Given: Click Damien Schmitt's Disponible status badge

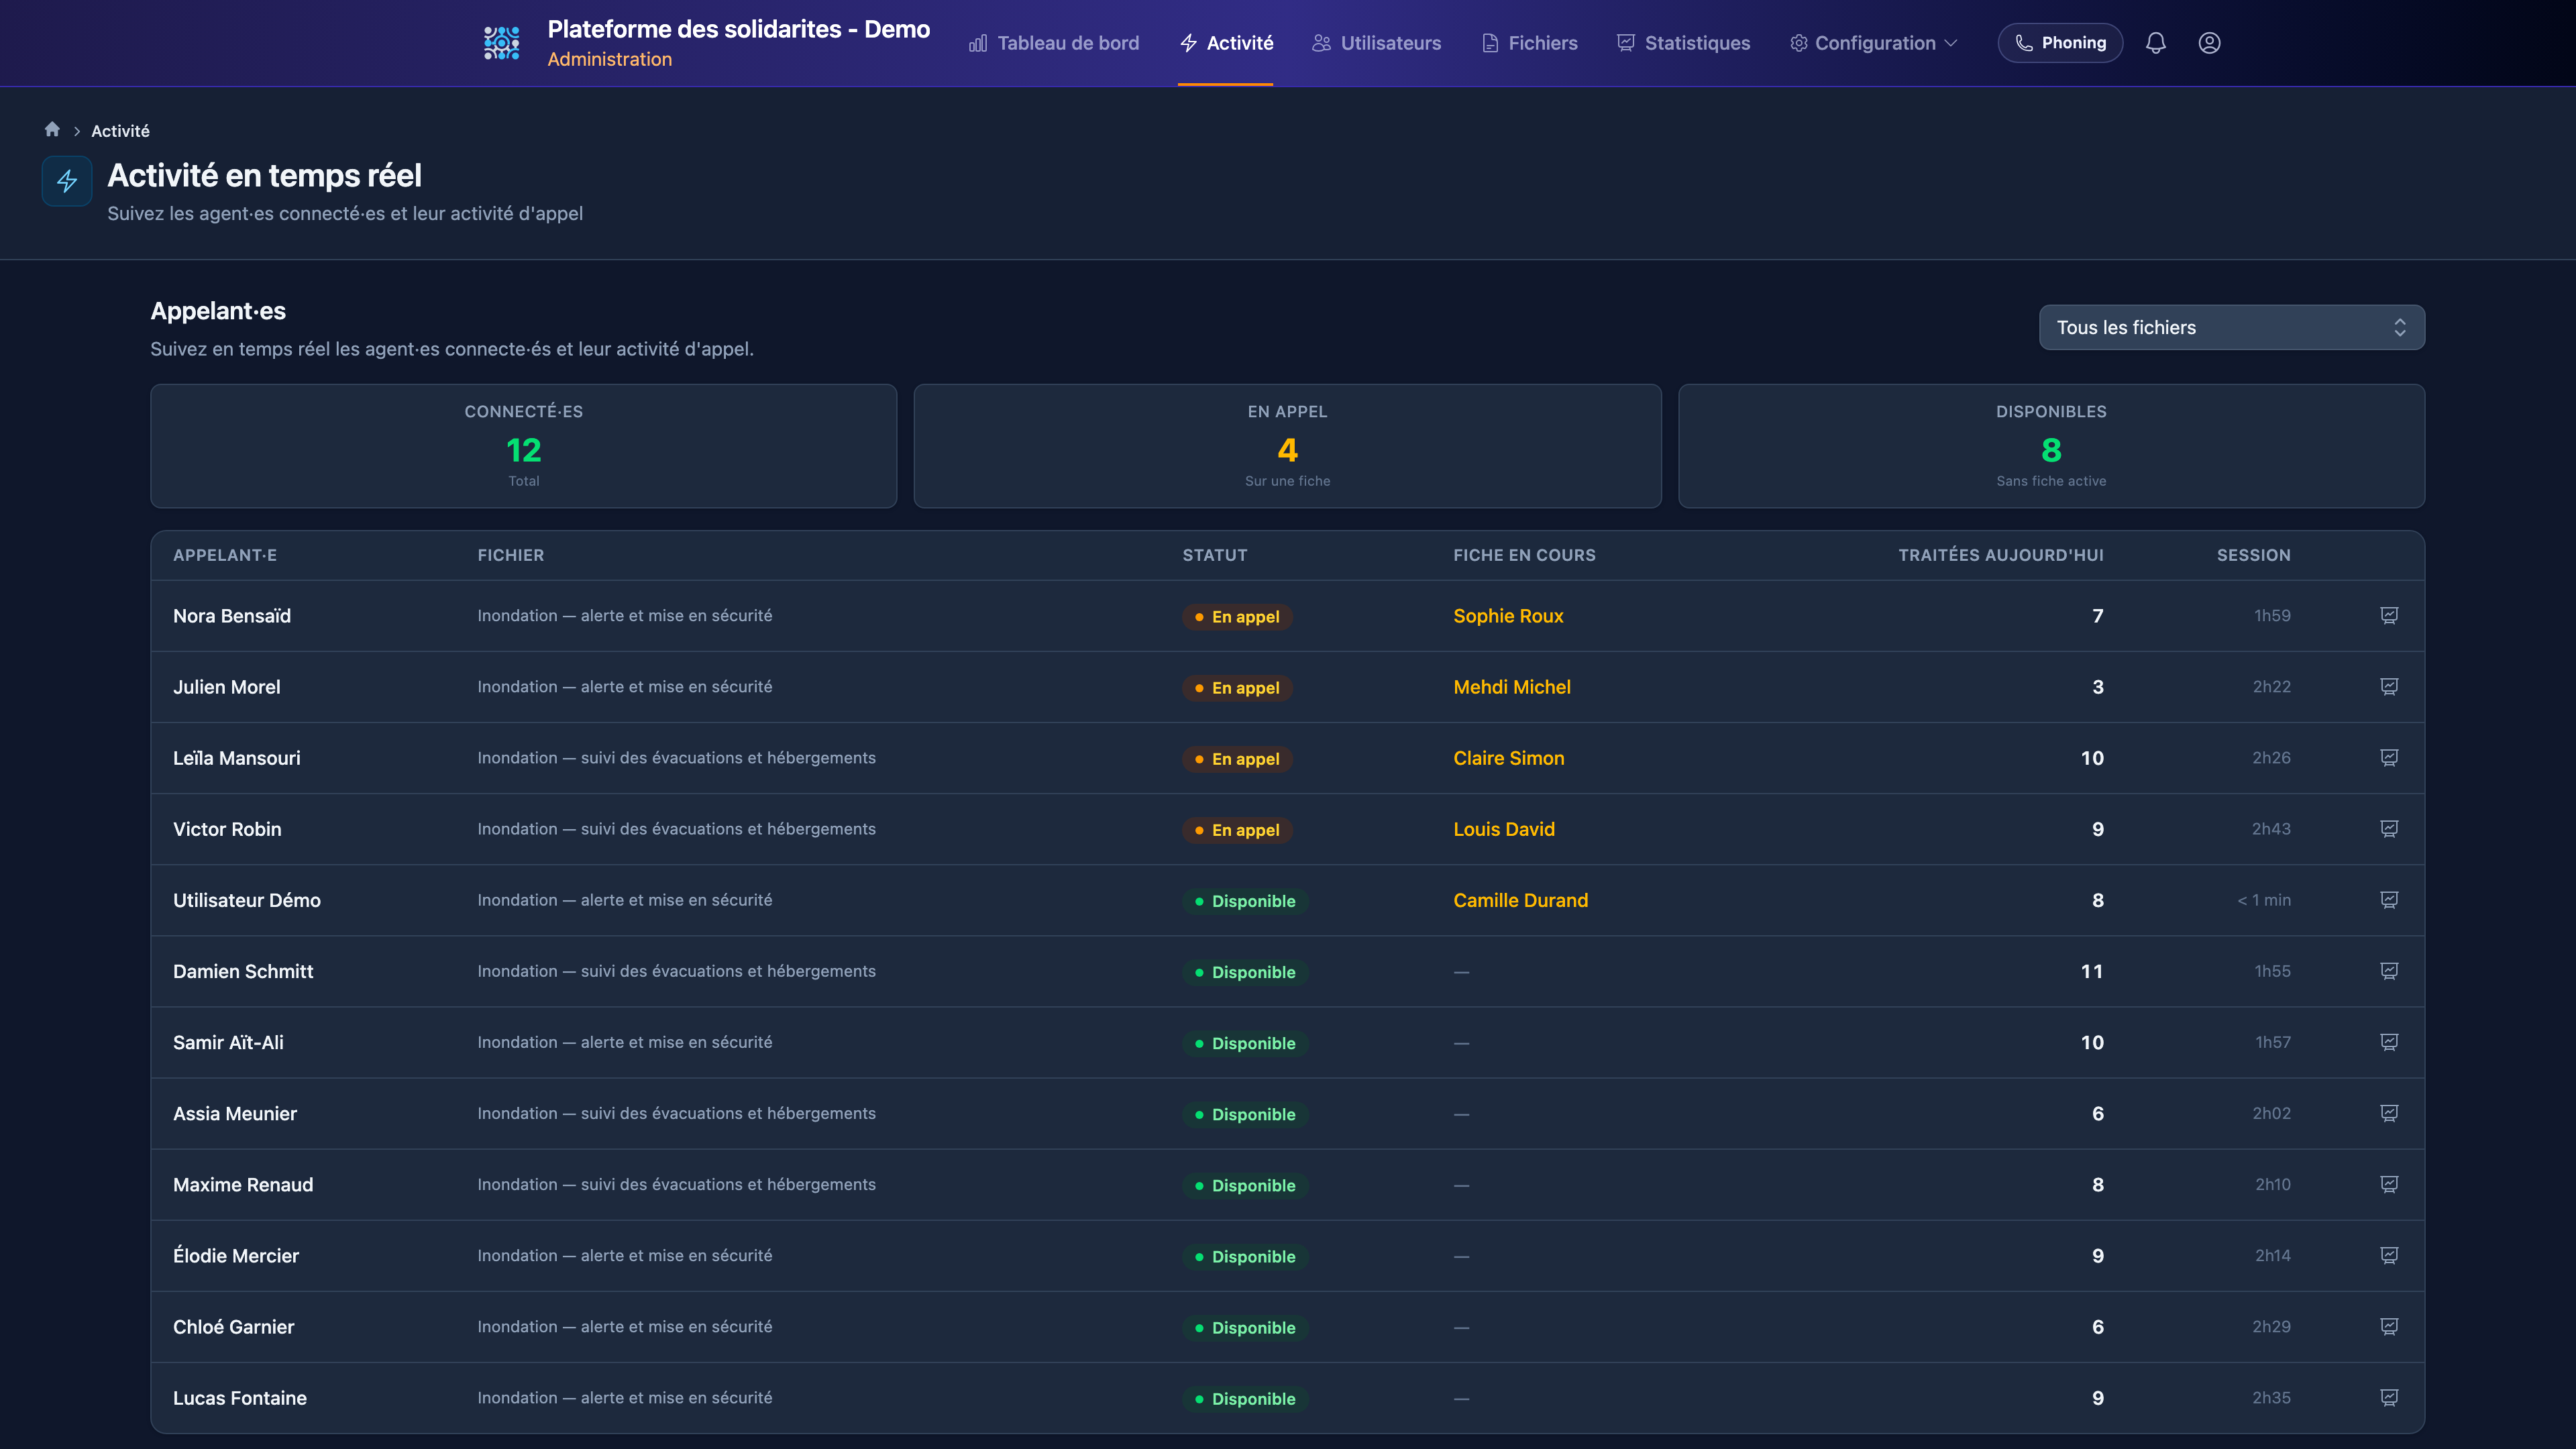Looking at the screenshot, I should point(1245,972).
